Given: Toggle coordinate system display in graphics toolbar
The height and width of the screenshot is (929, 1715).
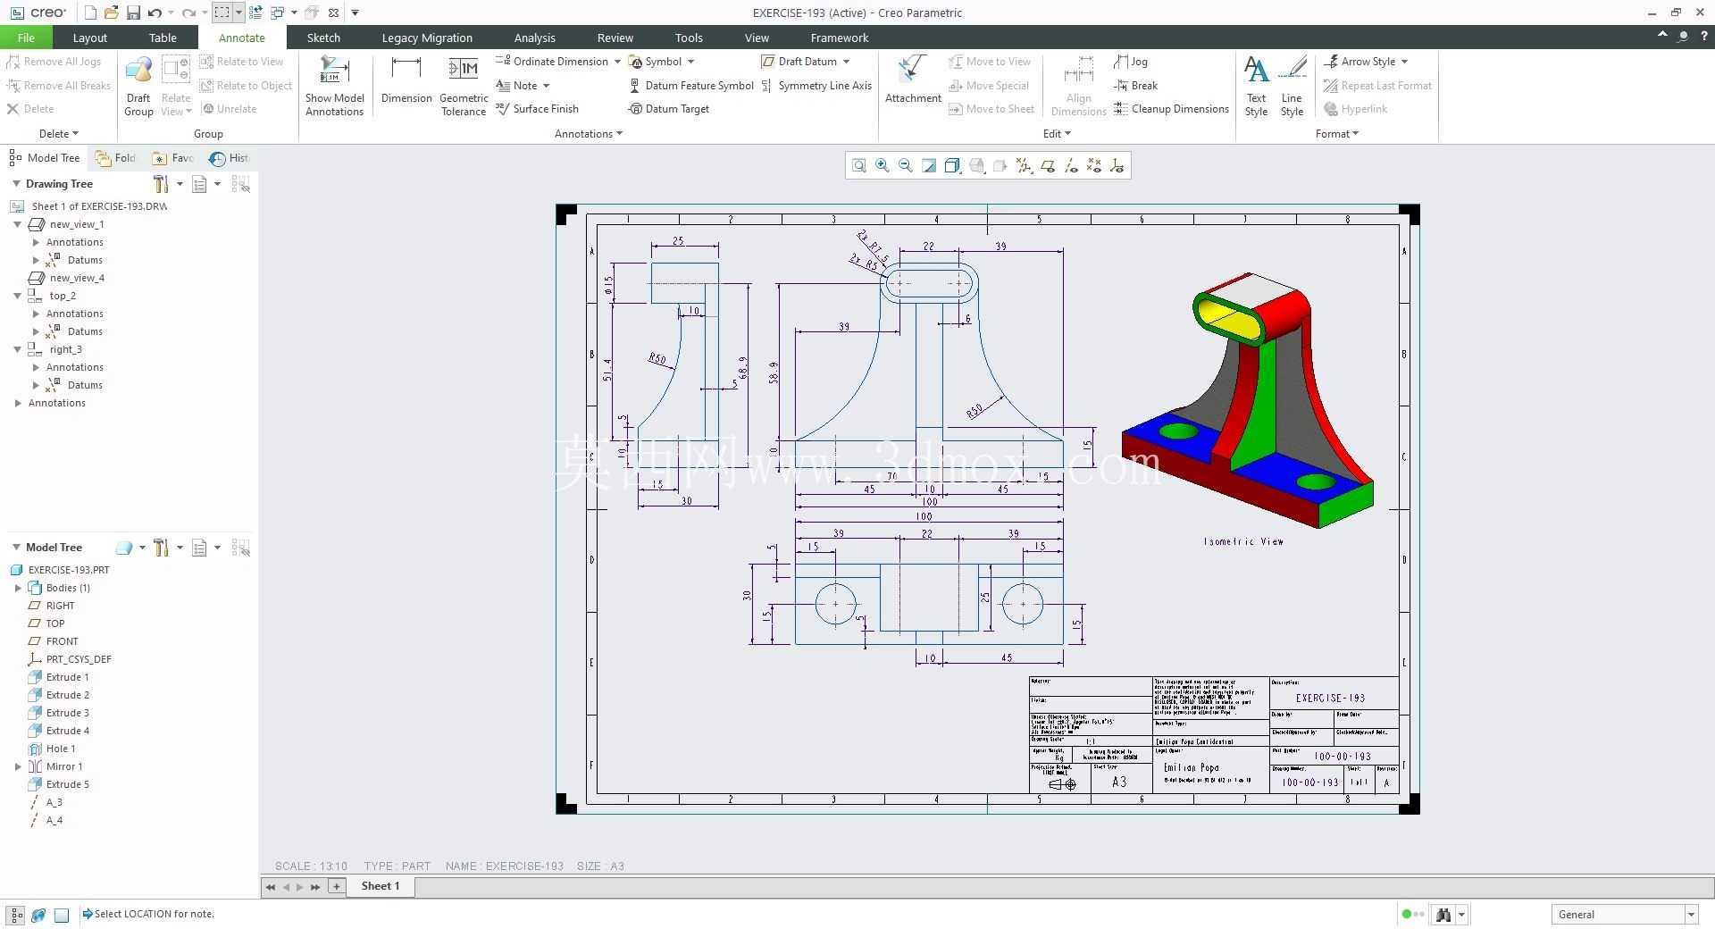Looking at the screenshot, I should pyautogui.click(x=1117, y=165).
